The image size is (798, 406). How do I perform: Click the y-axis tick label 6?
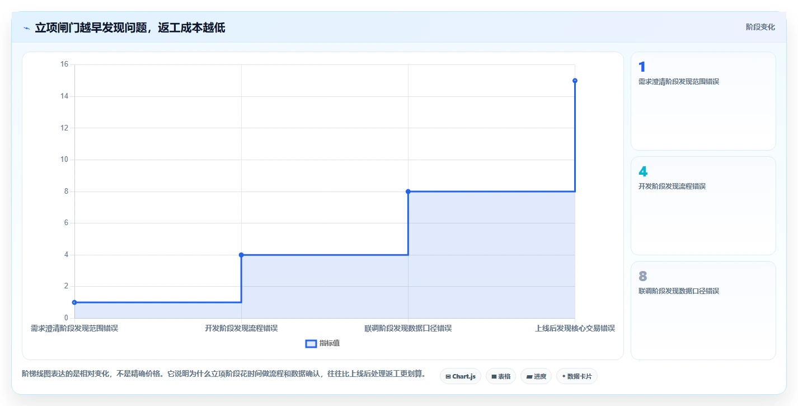(x=66, y=223)
